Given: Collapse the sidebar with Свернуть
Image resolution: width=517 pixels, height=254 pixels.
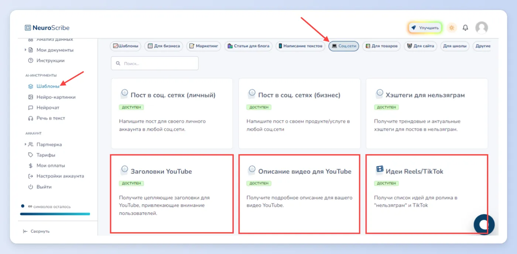Looking at the screenshot, I should click(36, 231).
